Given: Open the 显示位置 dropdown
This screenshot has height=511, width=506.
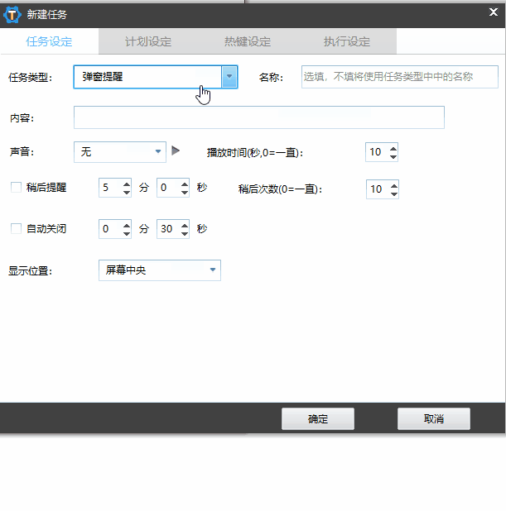Looking at the screenshot, I should pos(213,270).
